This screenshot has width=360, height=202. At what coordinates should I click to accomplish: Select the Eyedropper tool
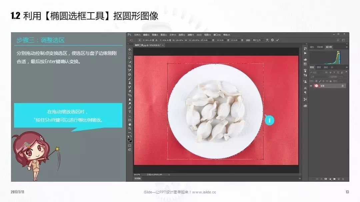coord(130,70)
